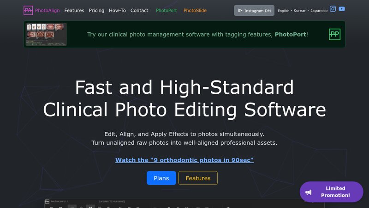Watch the "9 orthodontic photos in 90sec" link
The width and height of the screenshot is (369, 208).
(x=184, y=160)
